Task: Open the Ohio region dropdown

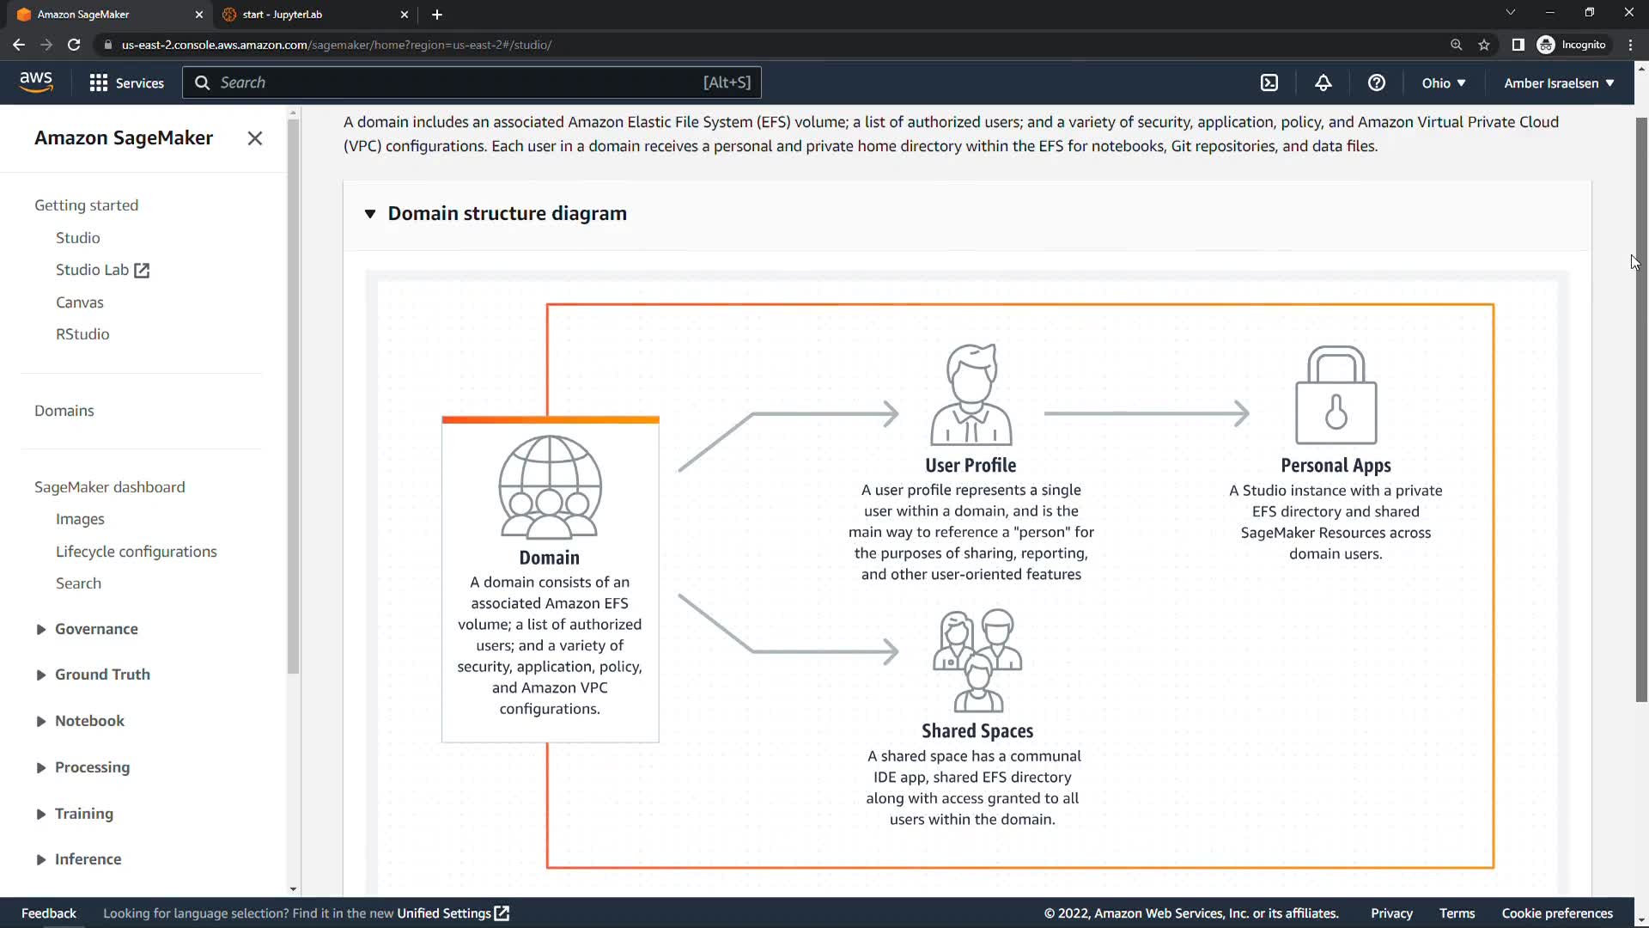Action: click(x=1443, y=82)
